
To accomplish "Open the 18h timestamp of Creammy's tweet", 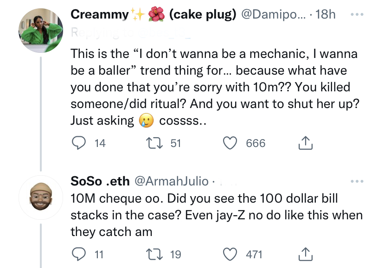I will [325, 14].
